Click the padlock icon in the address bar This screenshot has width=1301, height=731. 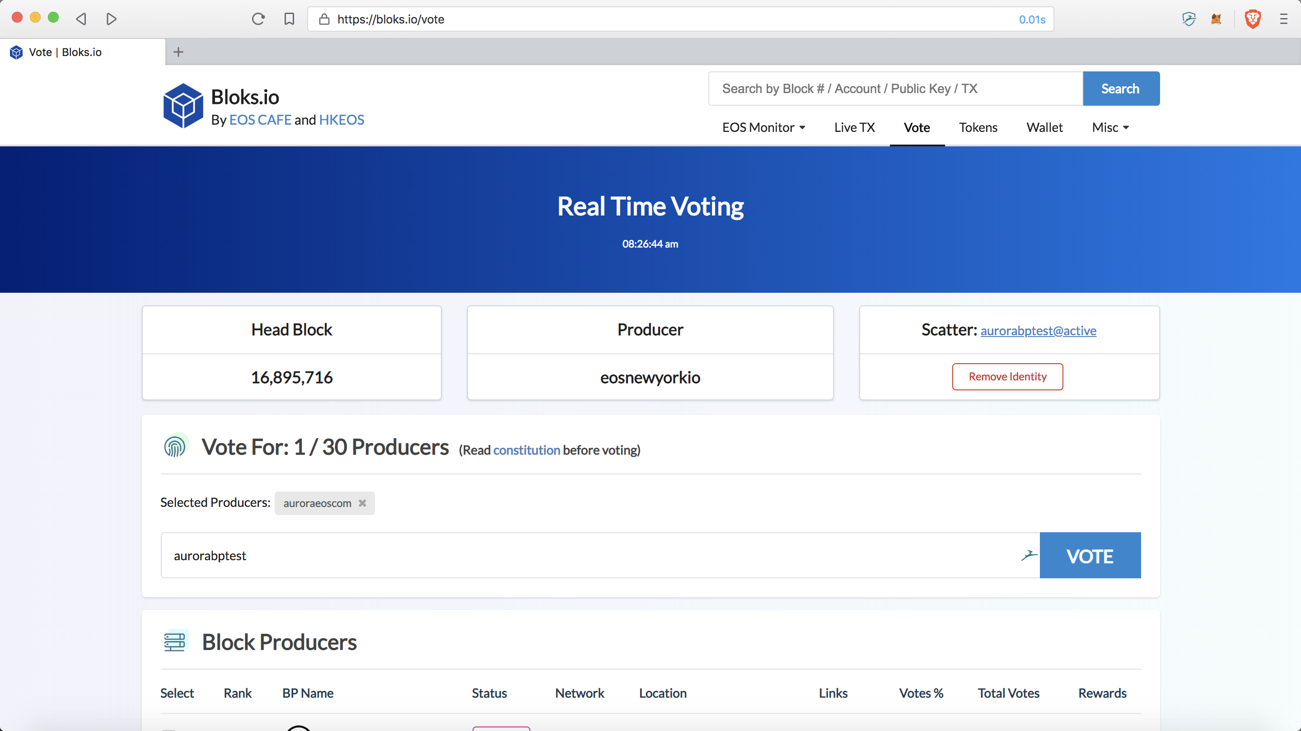point(324,19)
